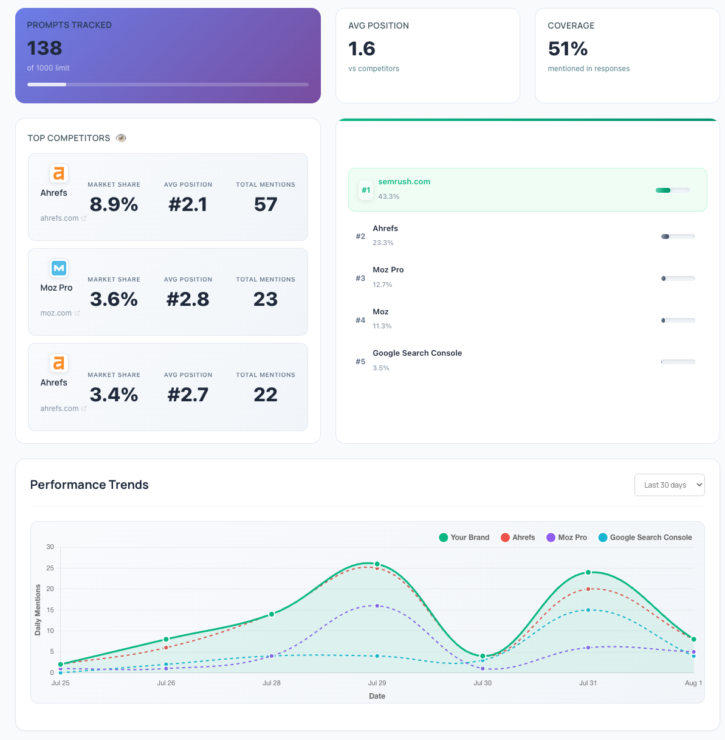Open the semrush.com link in rankings
Viewport: 725px width, 740px height.
(x=404, y=182)
